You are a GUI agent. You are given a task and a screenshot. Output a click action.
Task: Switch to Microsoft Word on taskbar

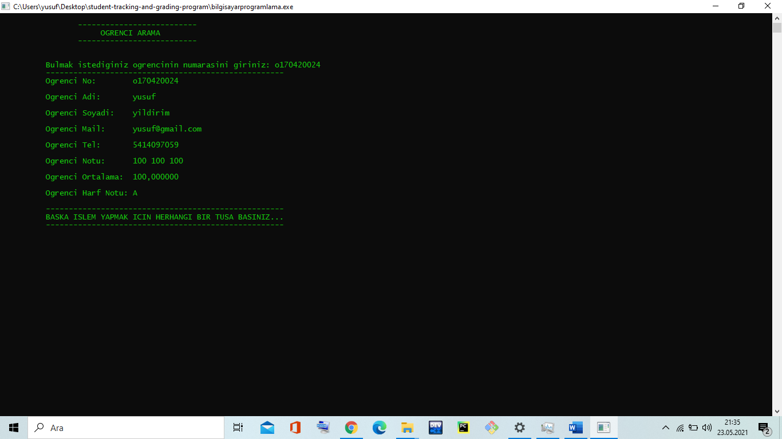[575, 428]
